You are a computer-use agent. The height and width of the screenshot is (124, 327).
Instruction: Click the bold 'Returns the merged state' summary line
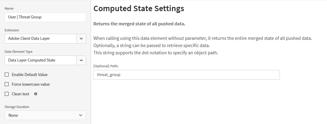click(139, 24)
